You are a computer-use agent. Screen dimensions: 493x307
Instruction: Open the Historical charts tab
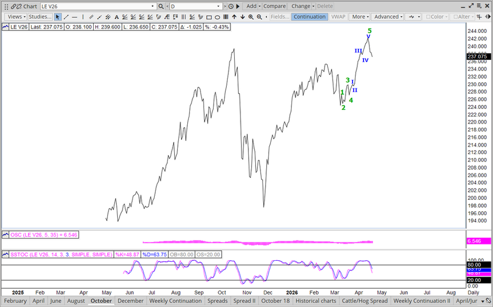click(x=316, y=301)
